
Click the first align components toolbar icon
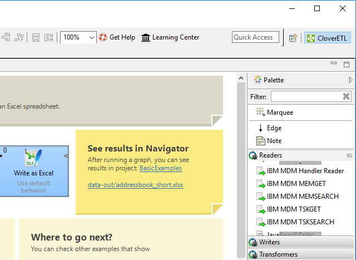[6, 37]
